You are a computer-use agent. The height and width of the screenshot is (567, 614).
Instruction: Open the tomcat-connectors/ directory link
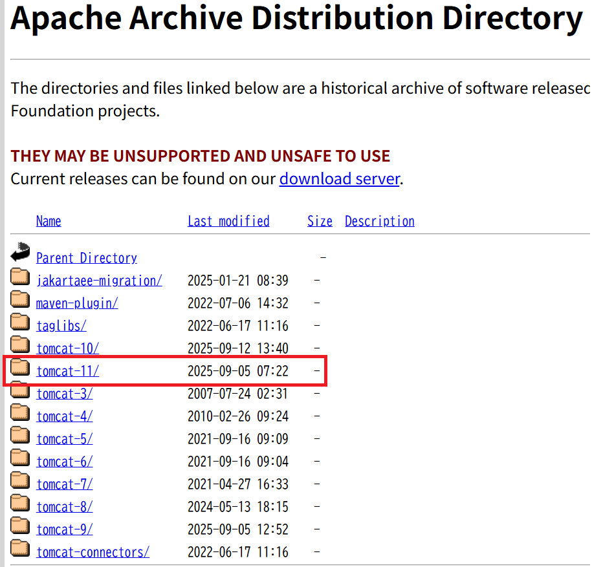pos(93,553)
